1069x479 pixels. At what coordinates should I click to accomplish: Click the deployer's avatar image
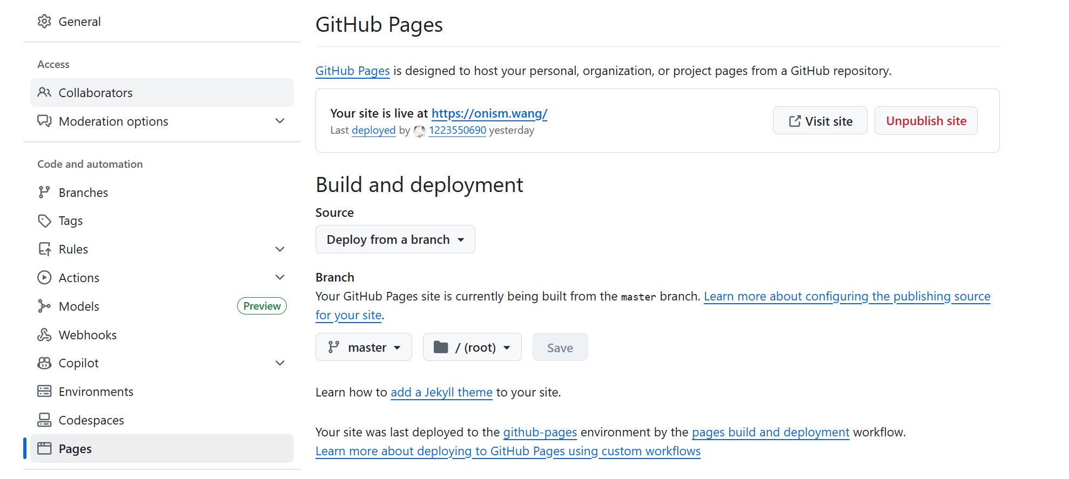point(419,131)
